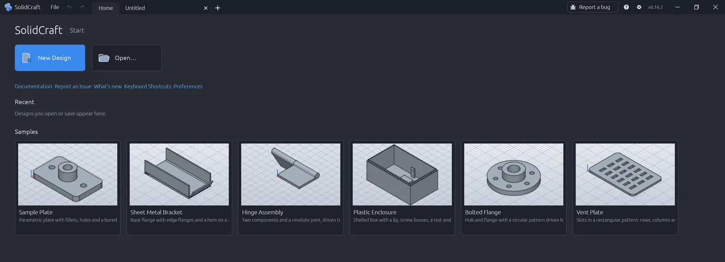Click 'Designs you open or save appear here.'
The image size is (725, 262).
(61, 114)
